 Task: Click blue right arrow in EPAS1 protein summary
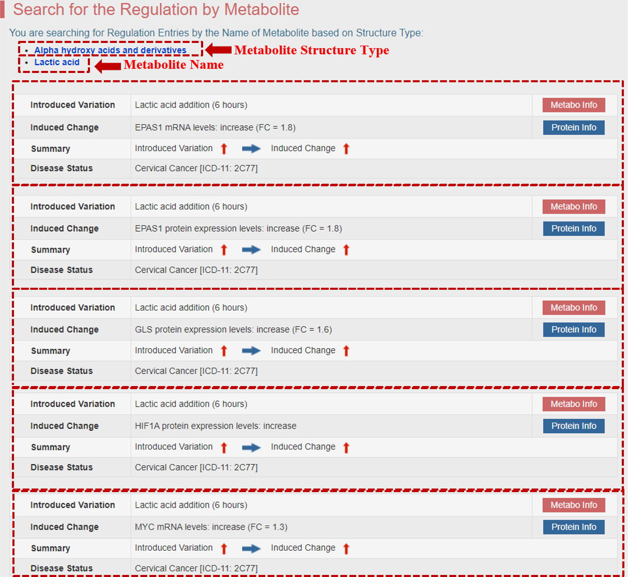tap(251, 250)
